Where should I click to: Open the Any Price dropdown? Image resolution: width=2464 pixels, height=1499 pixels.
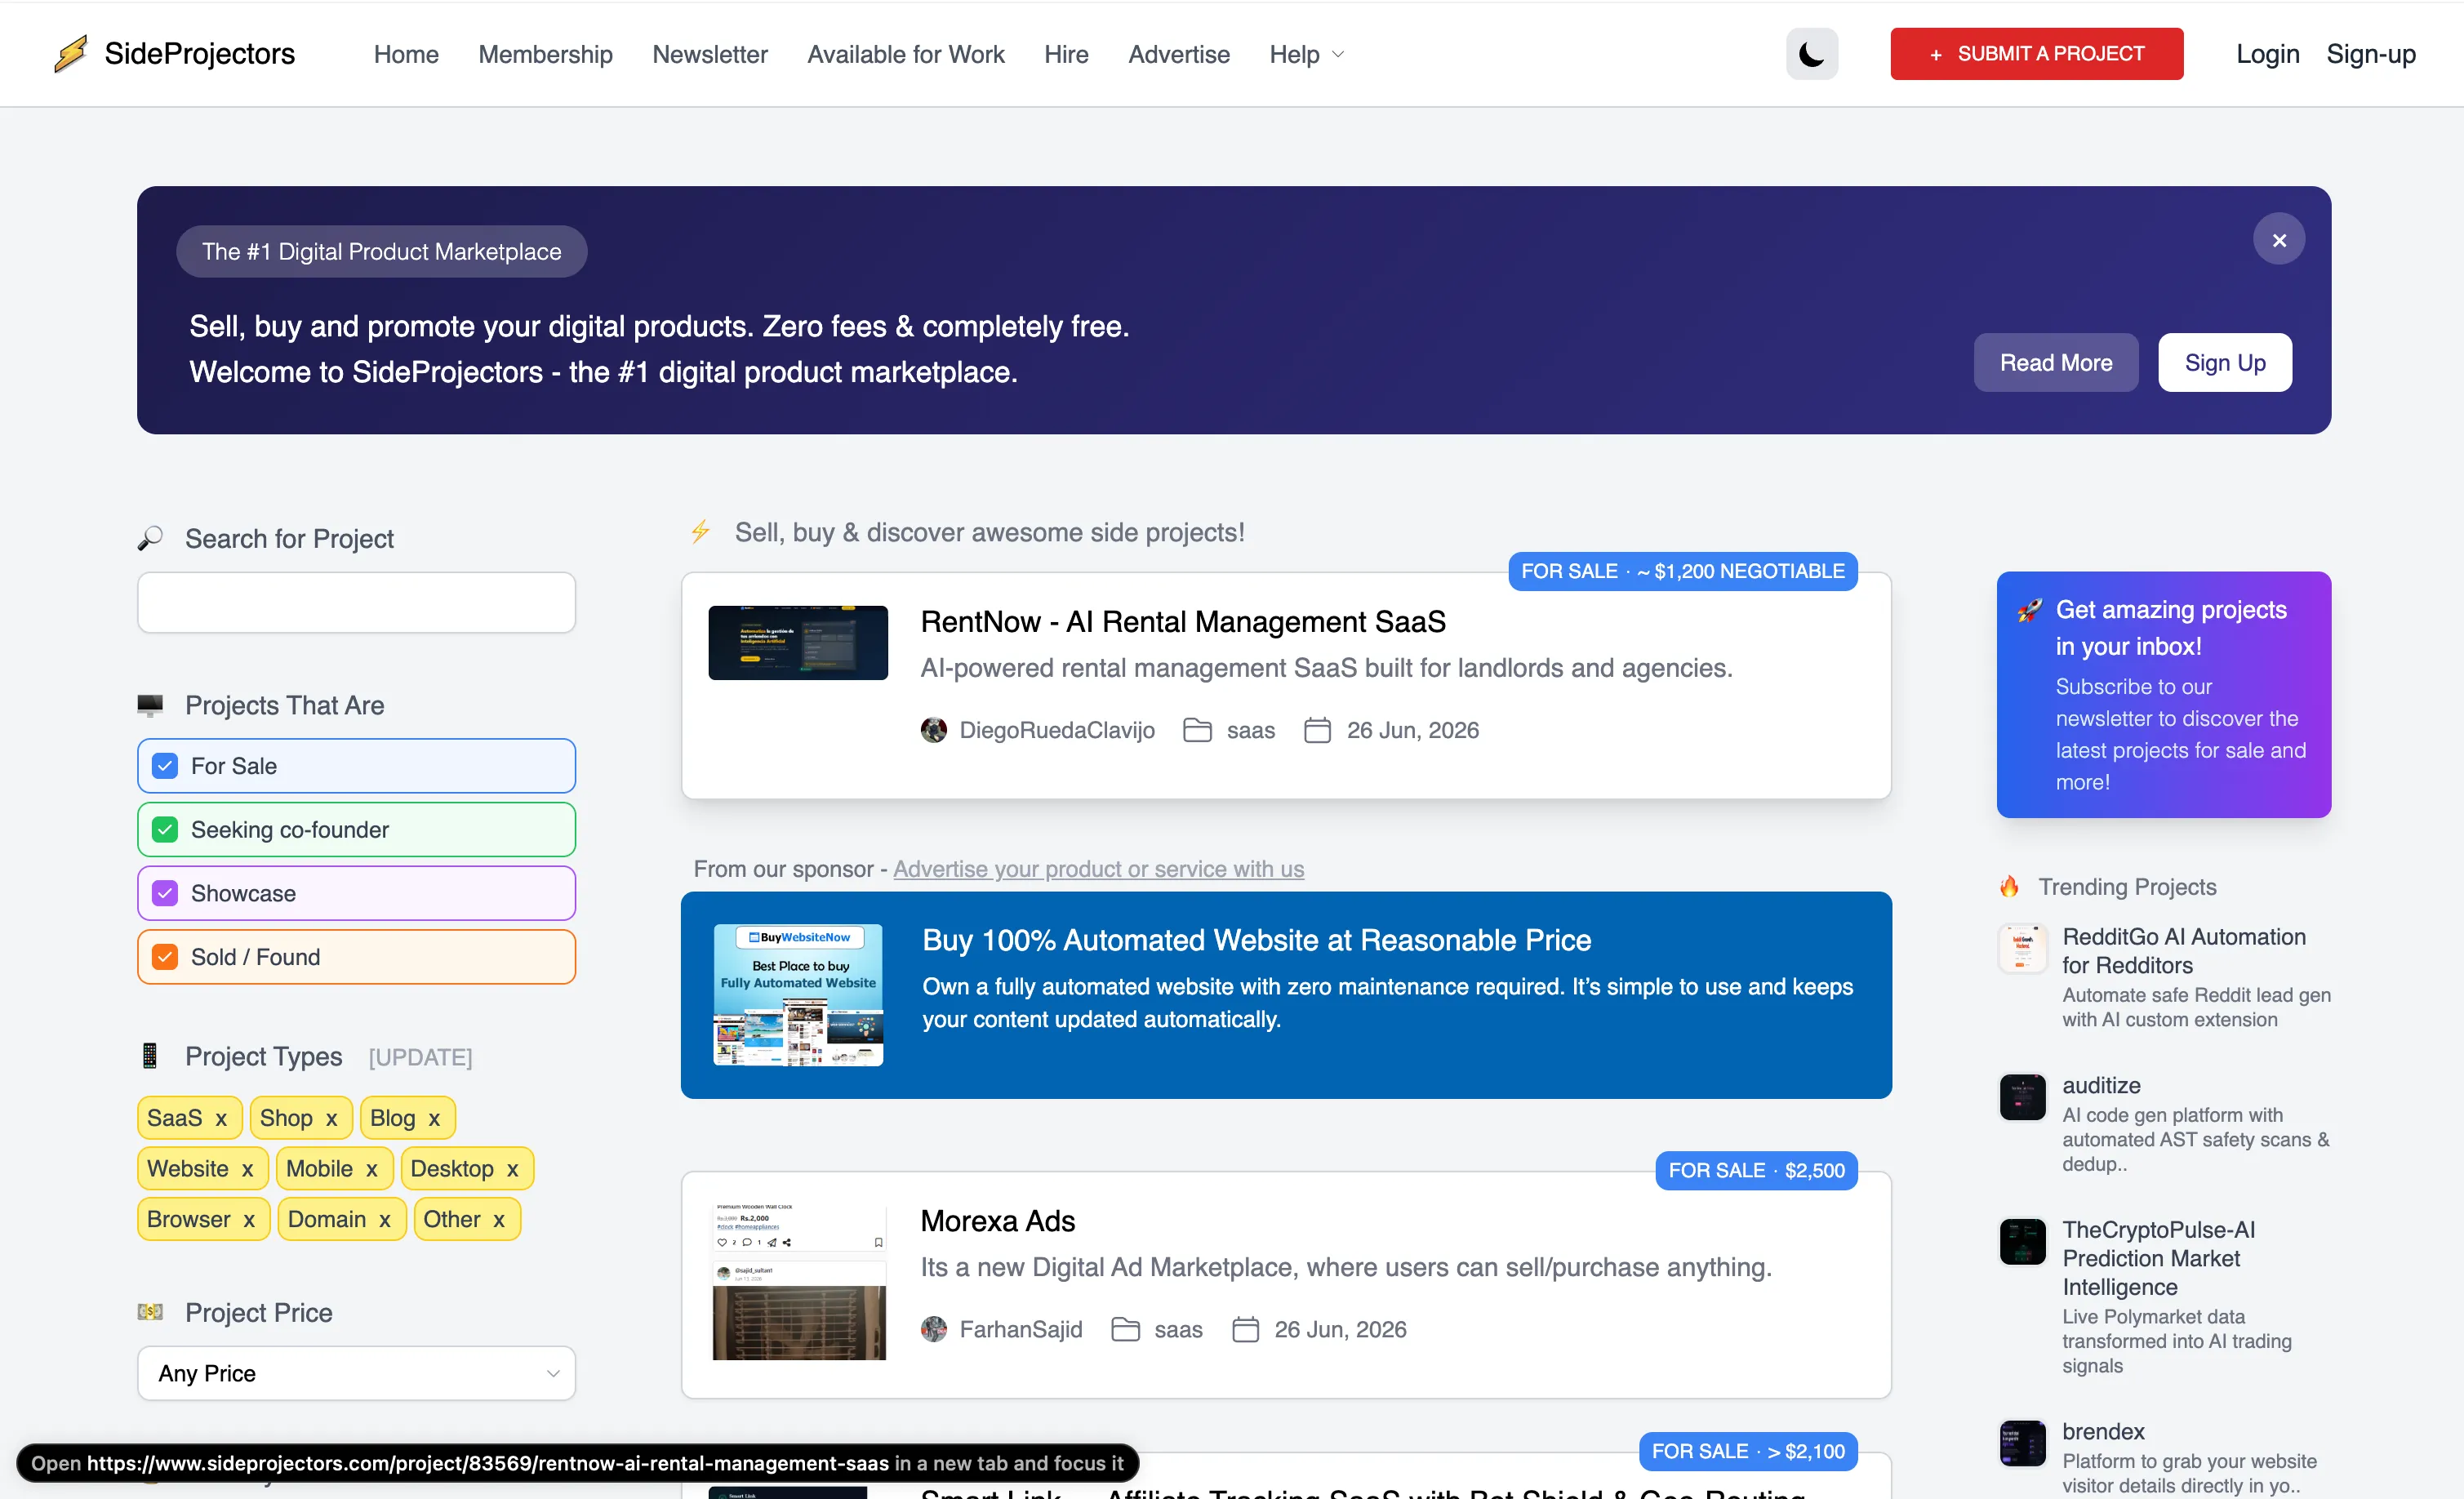(x=356, y=1373)
